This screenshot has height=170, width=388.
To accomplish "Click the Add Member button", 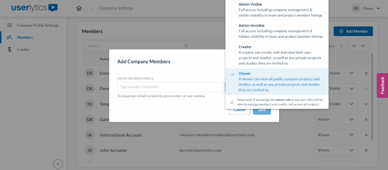I will point(353,31).
